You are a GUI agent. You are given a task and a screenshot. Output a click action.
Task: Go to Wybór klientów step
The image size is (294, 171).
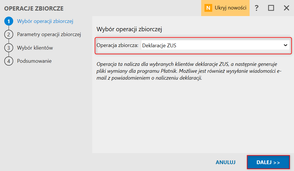coord(35,48)
